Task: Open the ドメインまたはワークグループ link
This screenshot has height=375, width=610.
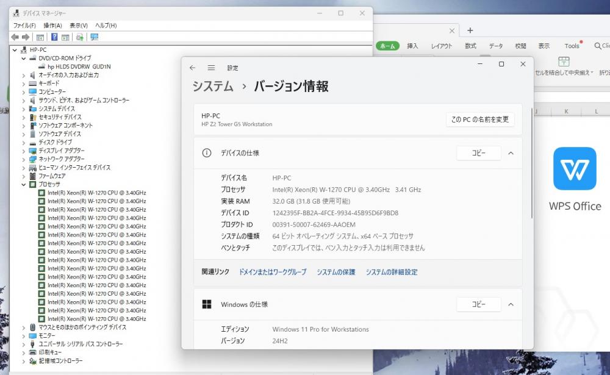Action: [x=272, y=272]
